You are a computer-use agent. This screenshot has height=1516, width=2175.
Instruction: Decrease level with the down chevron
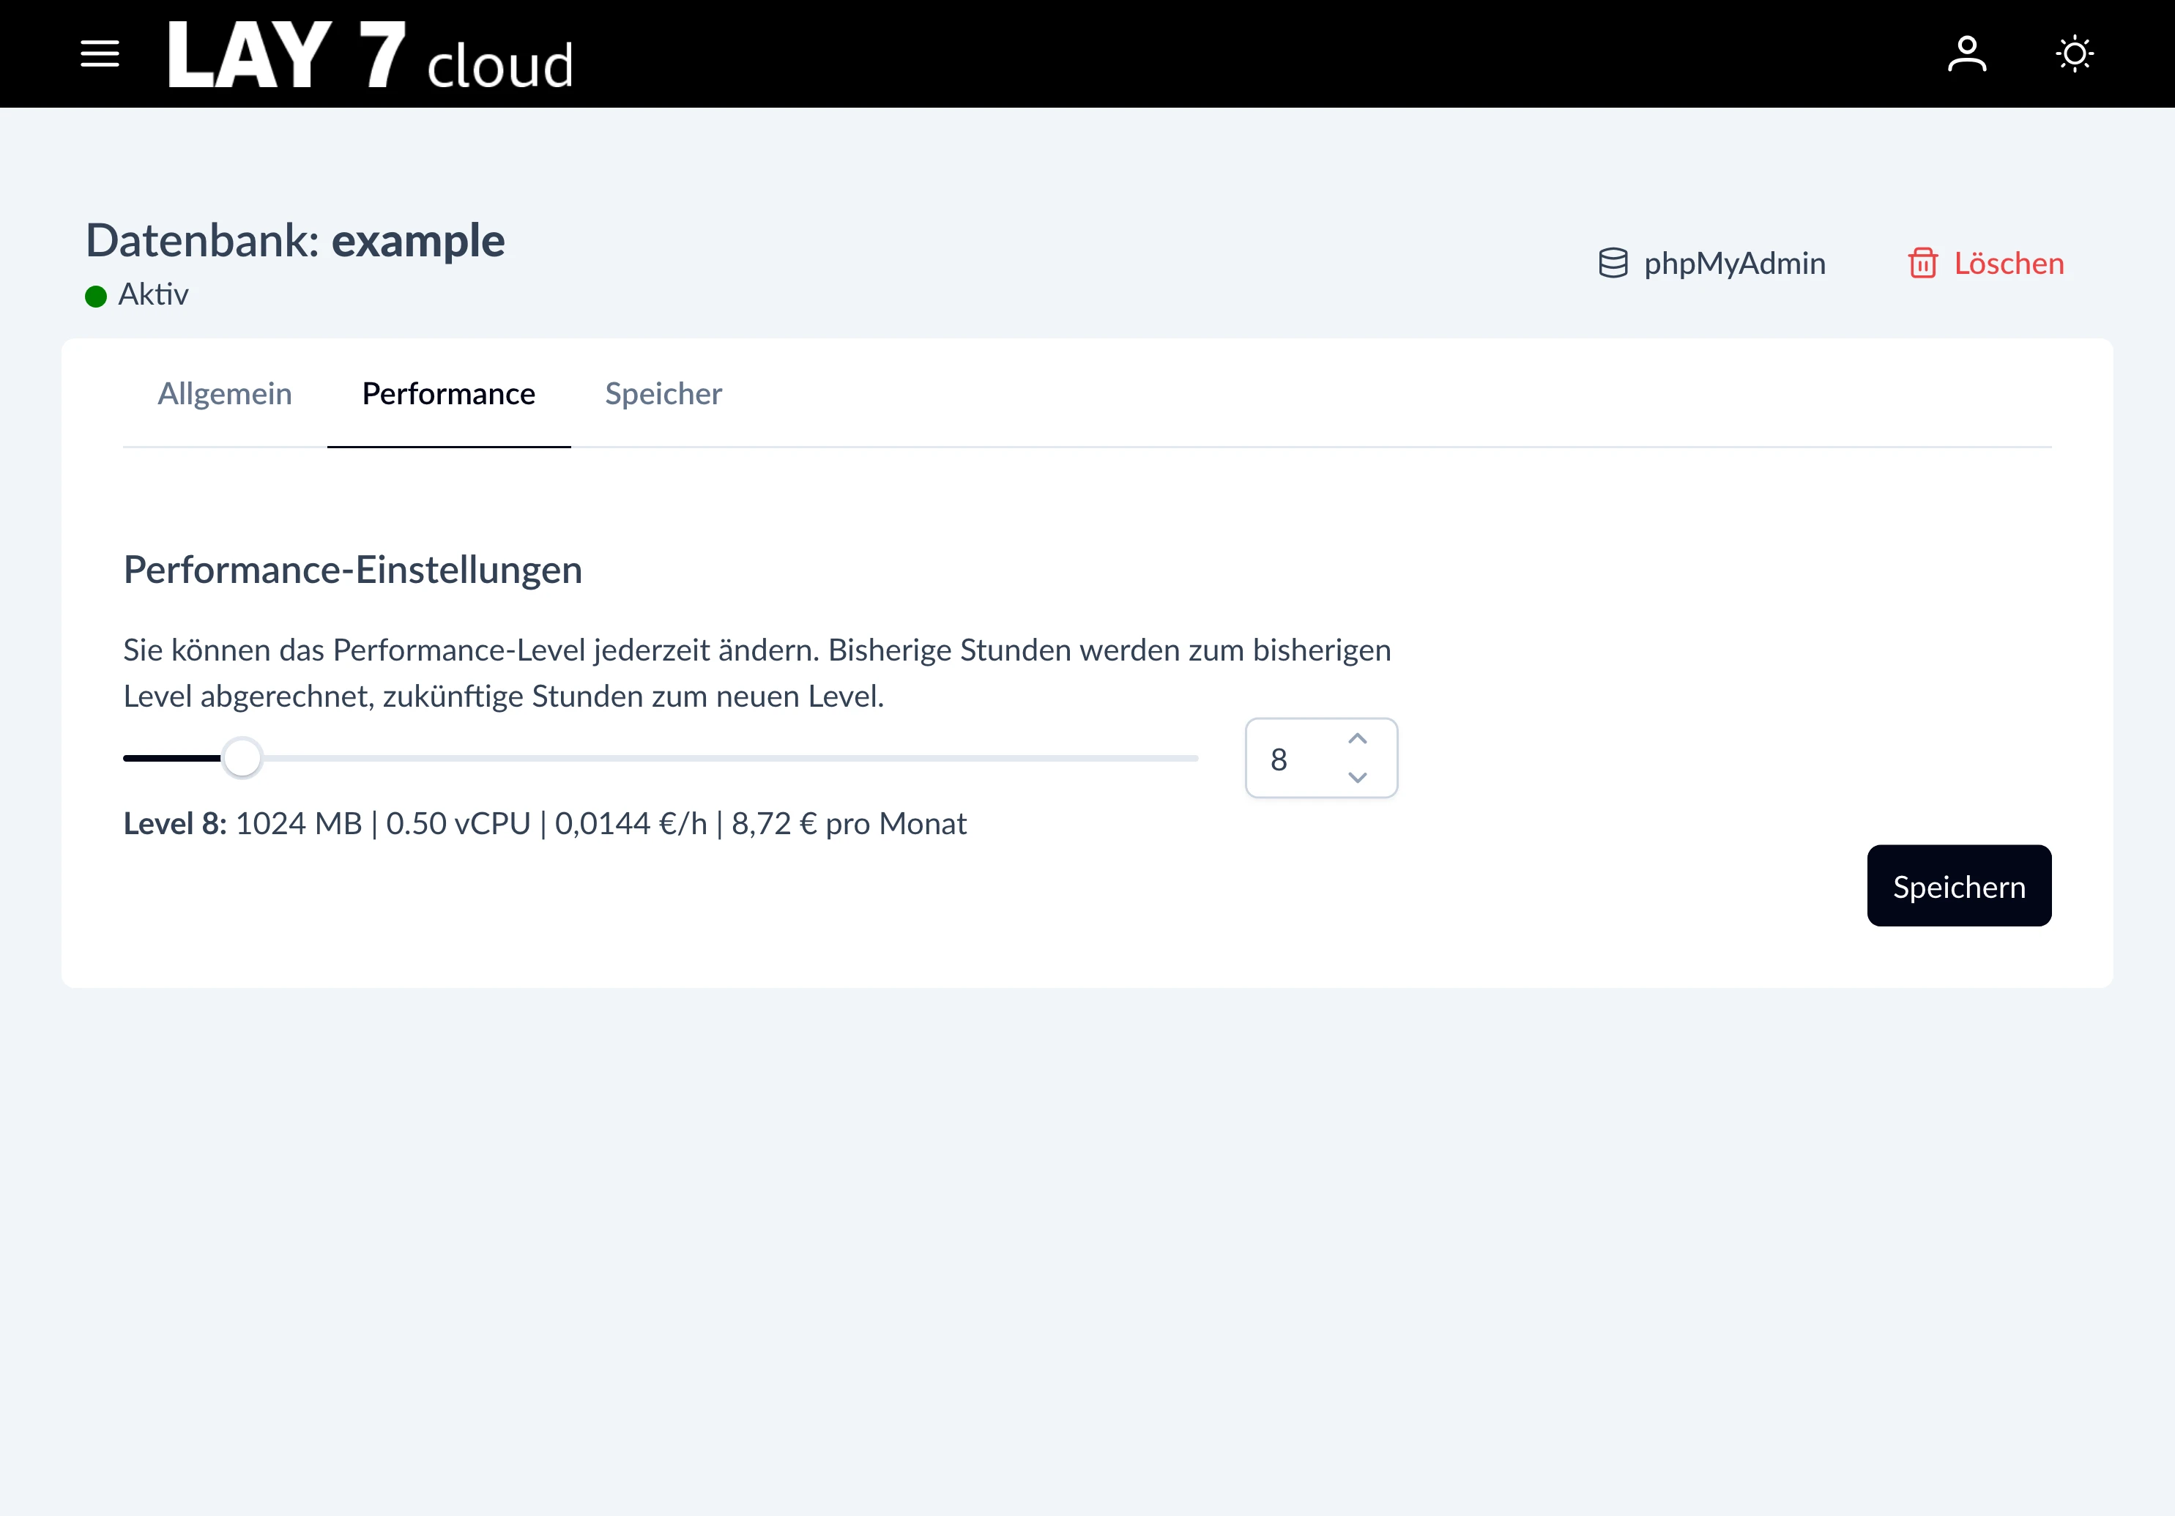pos(1356,778)
